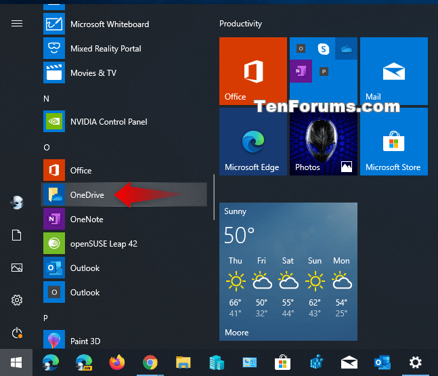Expand the Start menu hamburger

[x=17, y=24]
